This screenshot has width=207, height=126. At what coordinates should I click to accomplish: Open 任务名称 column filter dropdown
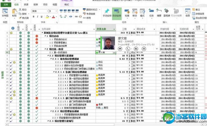point(94,29)
